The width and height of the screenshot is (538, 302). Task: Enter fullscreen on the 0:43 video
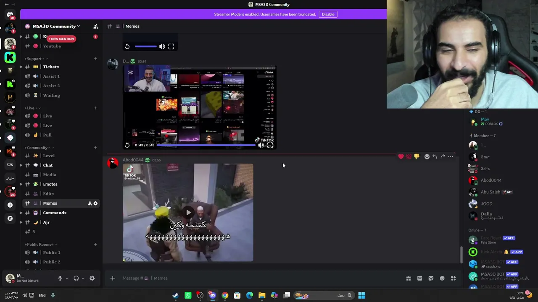pyautogui.click(x=270, y=145)
